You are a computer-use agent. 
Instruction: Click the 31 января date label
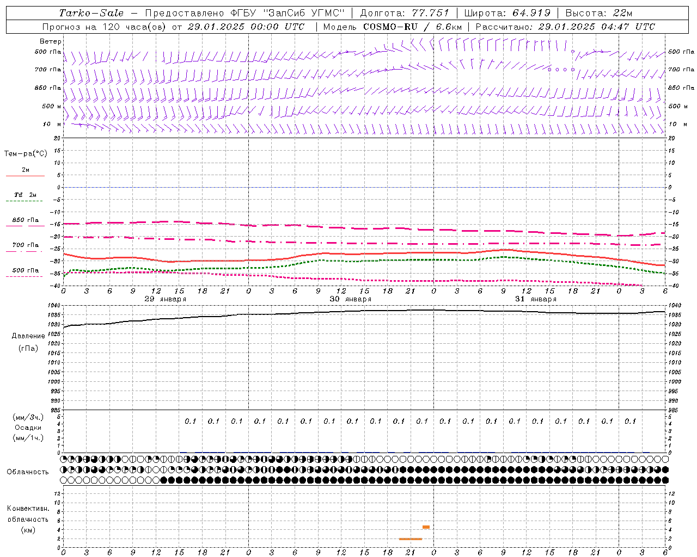click(x=536, y=299)
